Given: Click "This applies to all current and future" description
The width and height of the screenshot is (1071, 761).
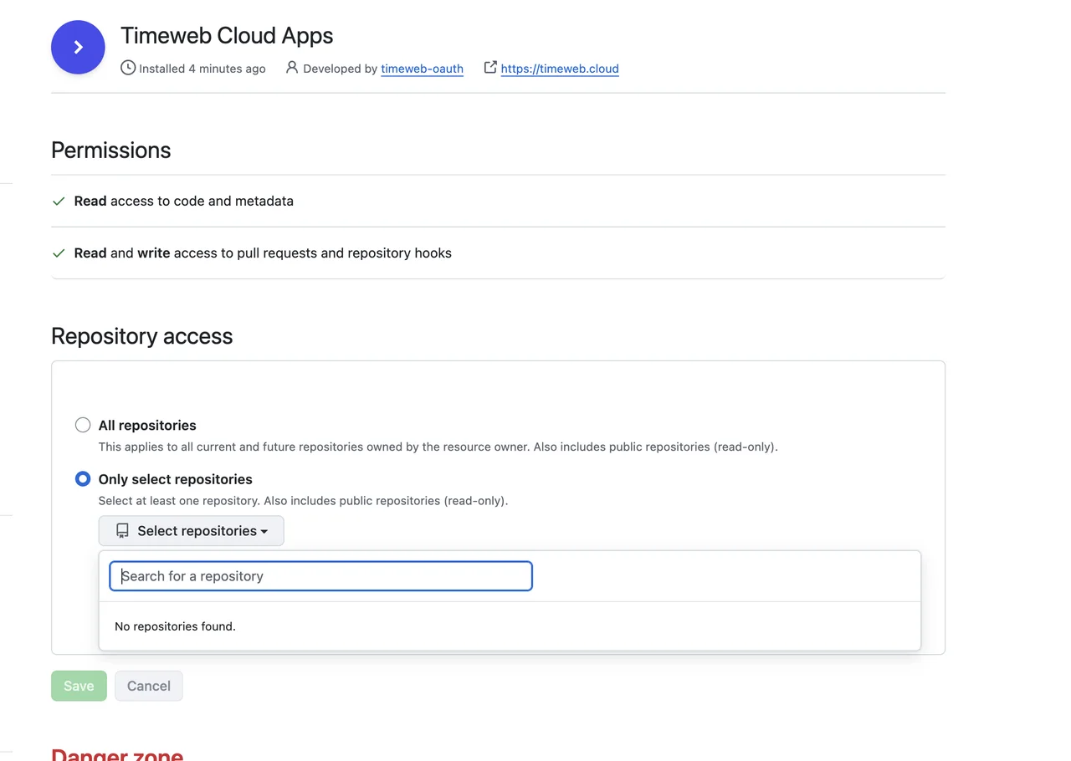Looking at the screenshot, I should [x=438, y=447].
